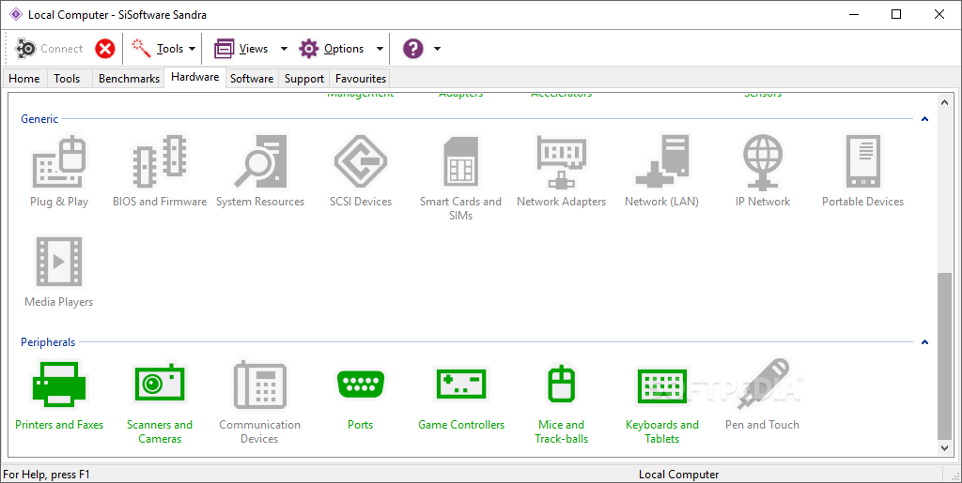
Task: Click the Options gear toolbar button
Action: point(332,49)
